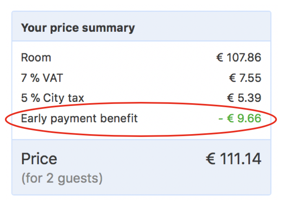Click the room price € 107.86
Screen dimensions: 281x203
[x=239, y=57]
